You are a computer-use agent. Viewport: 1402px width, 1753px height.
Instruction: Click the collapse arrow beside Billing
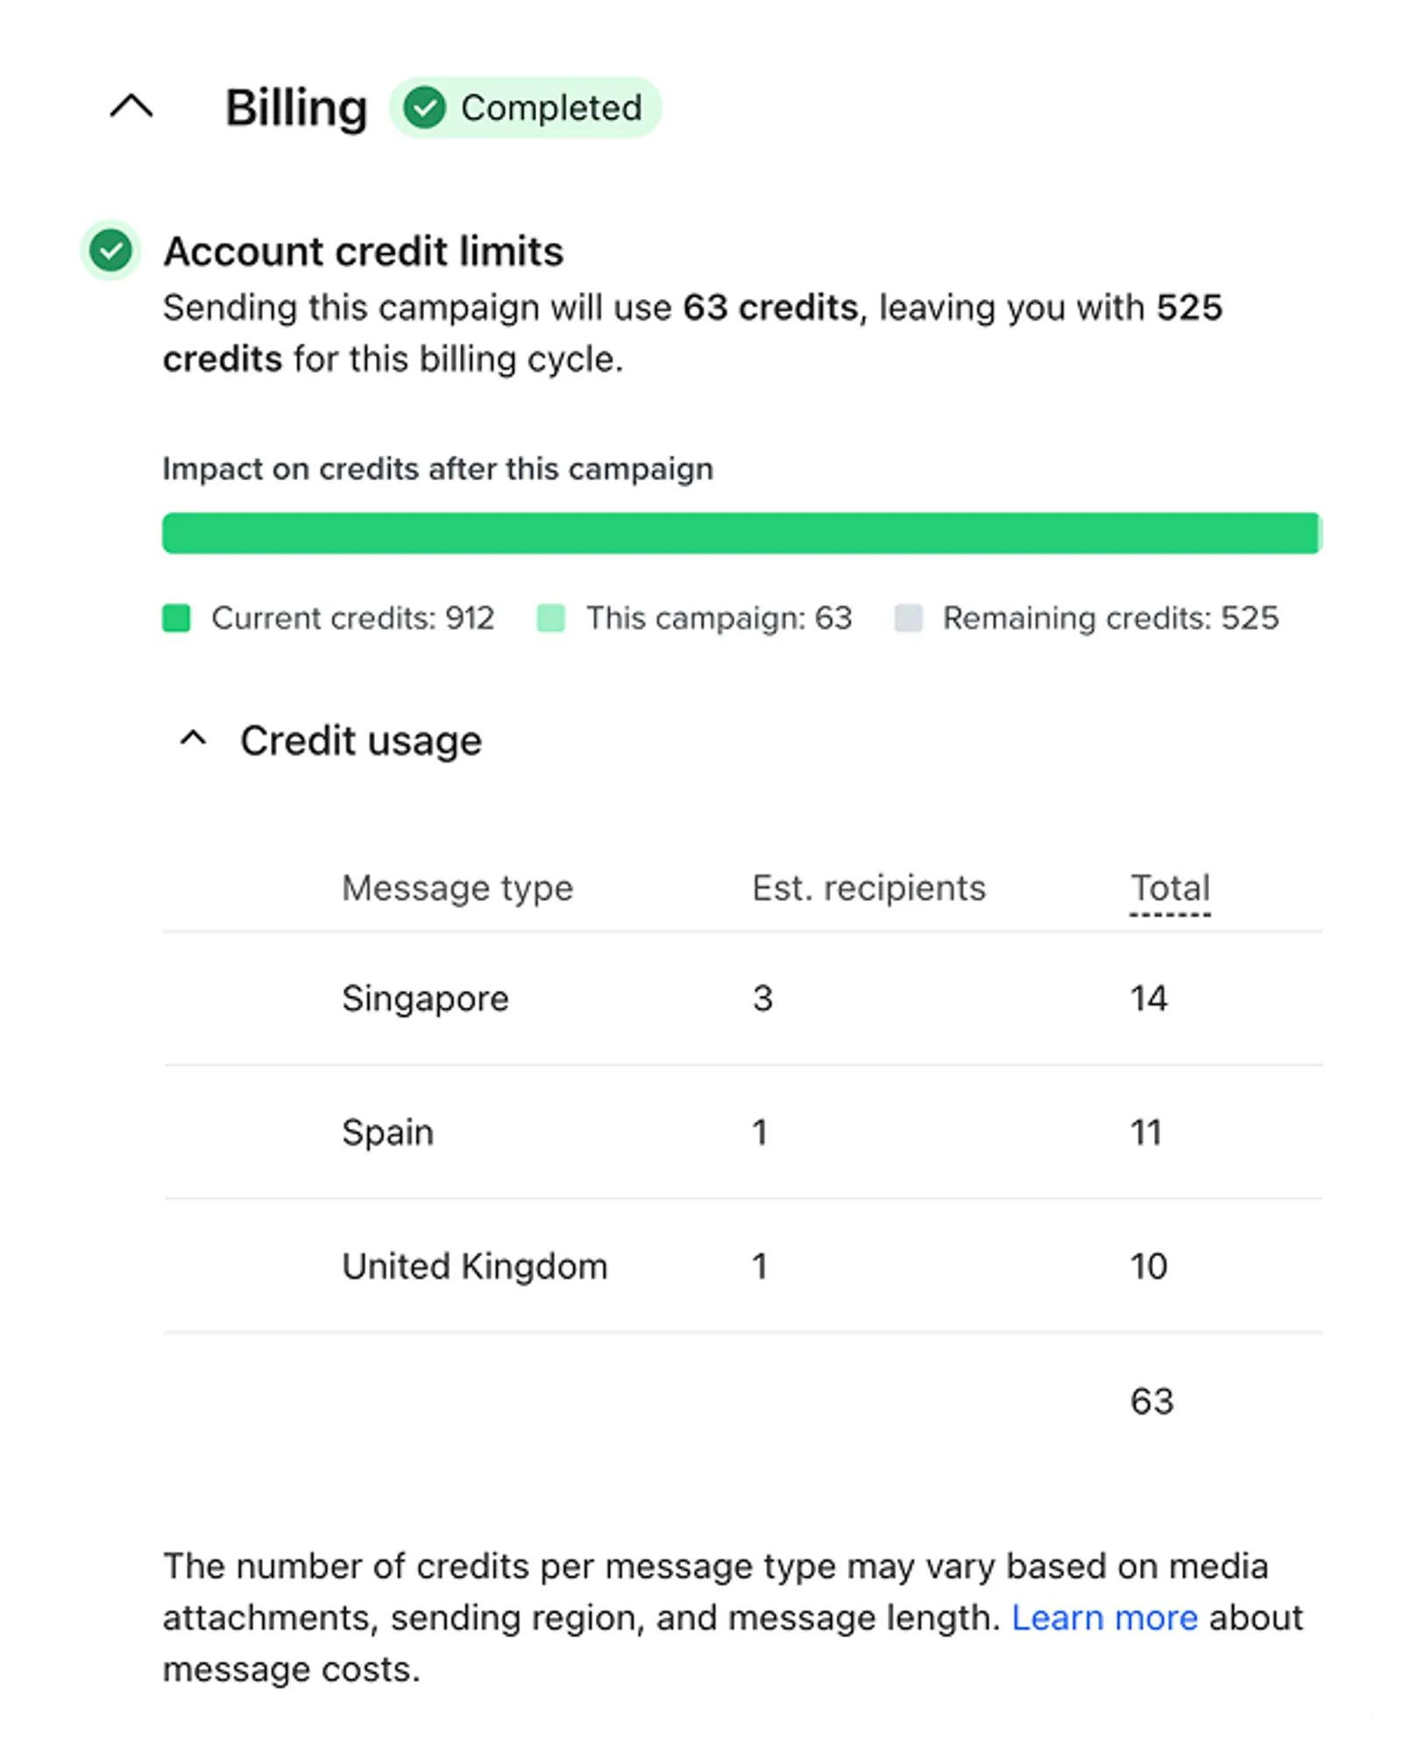130,105
